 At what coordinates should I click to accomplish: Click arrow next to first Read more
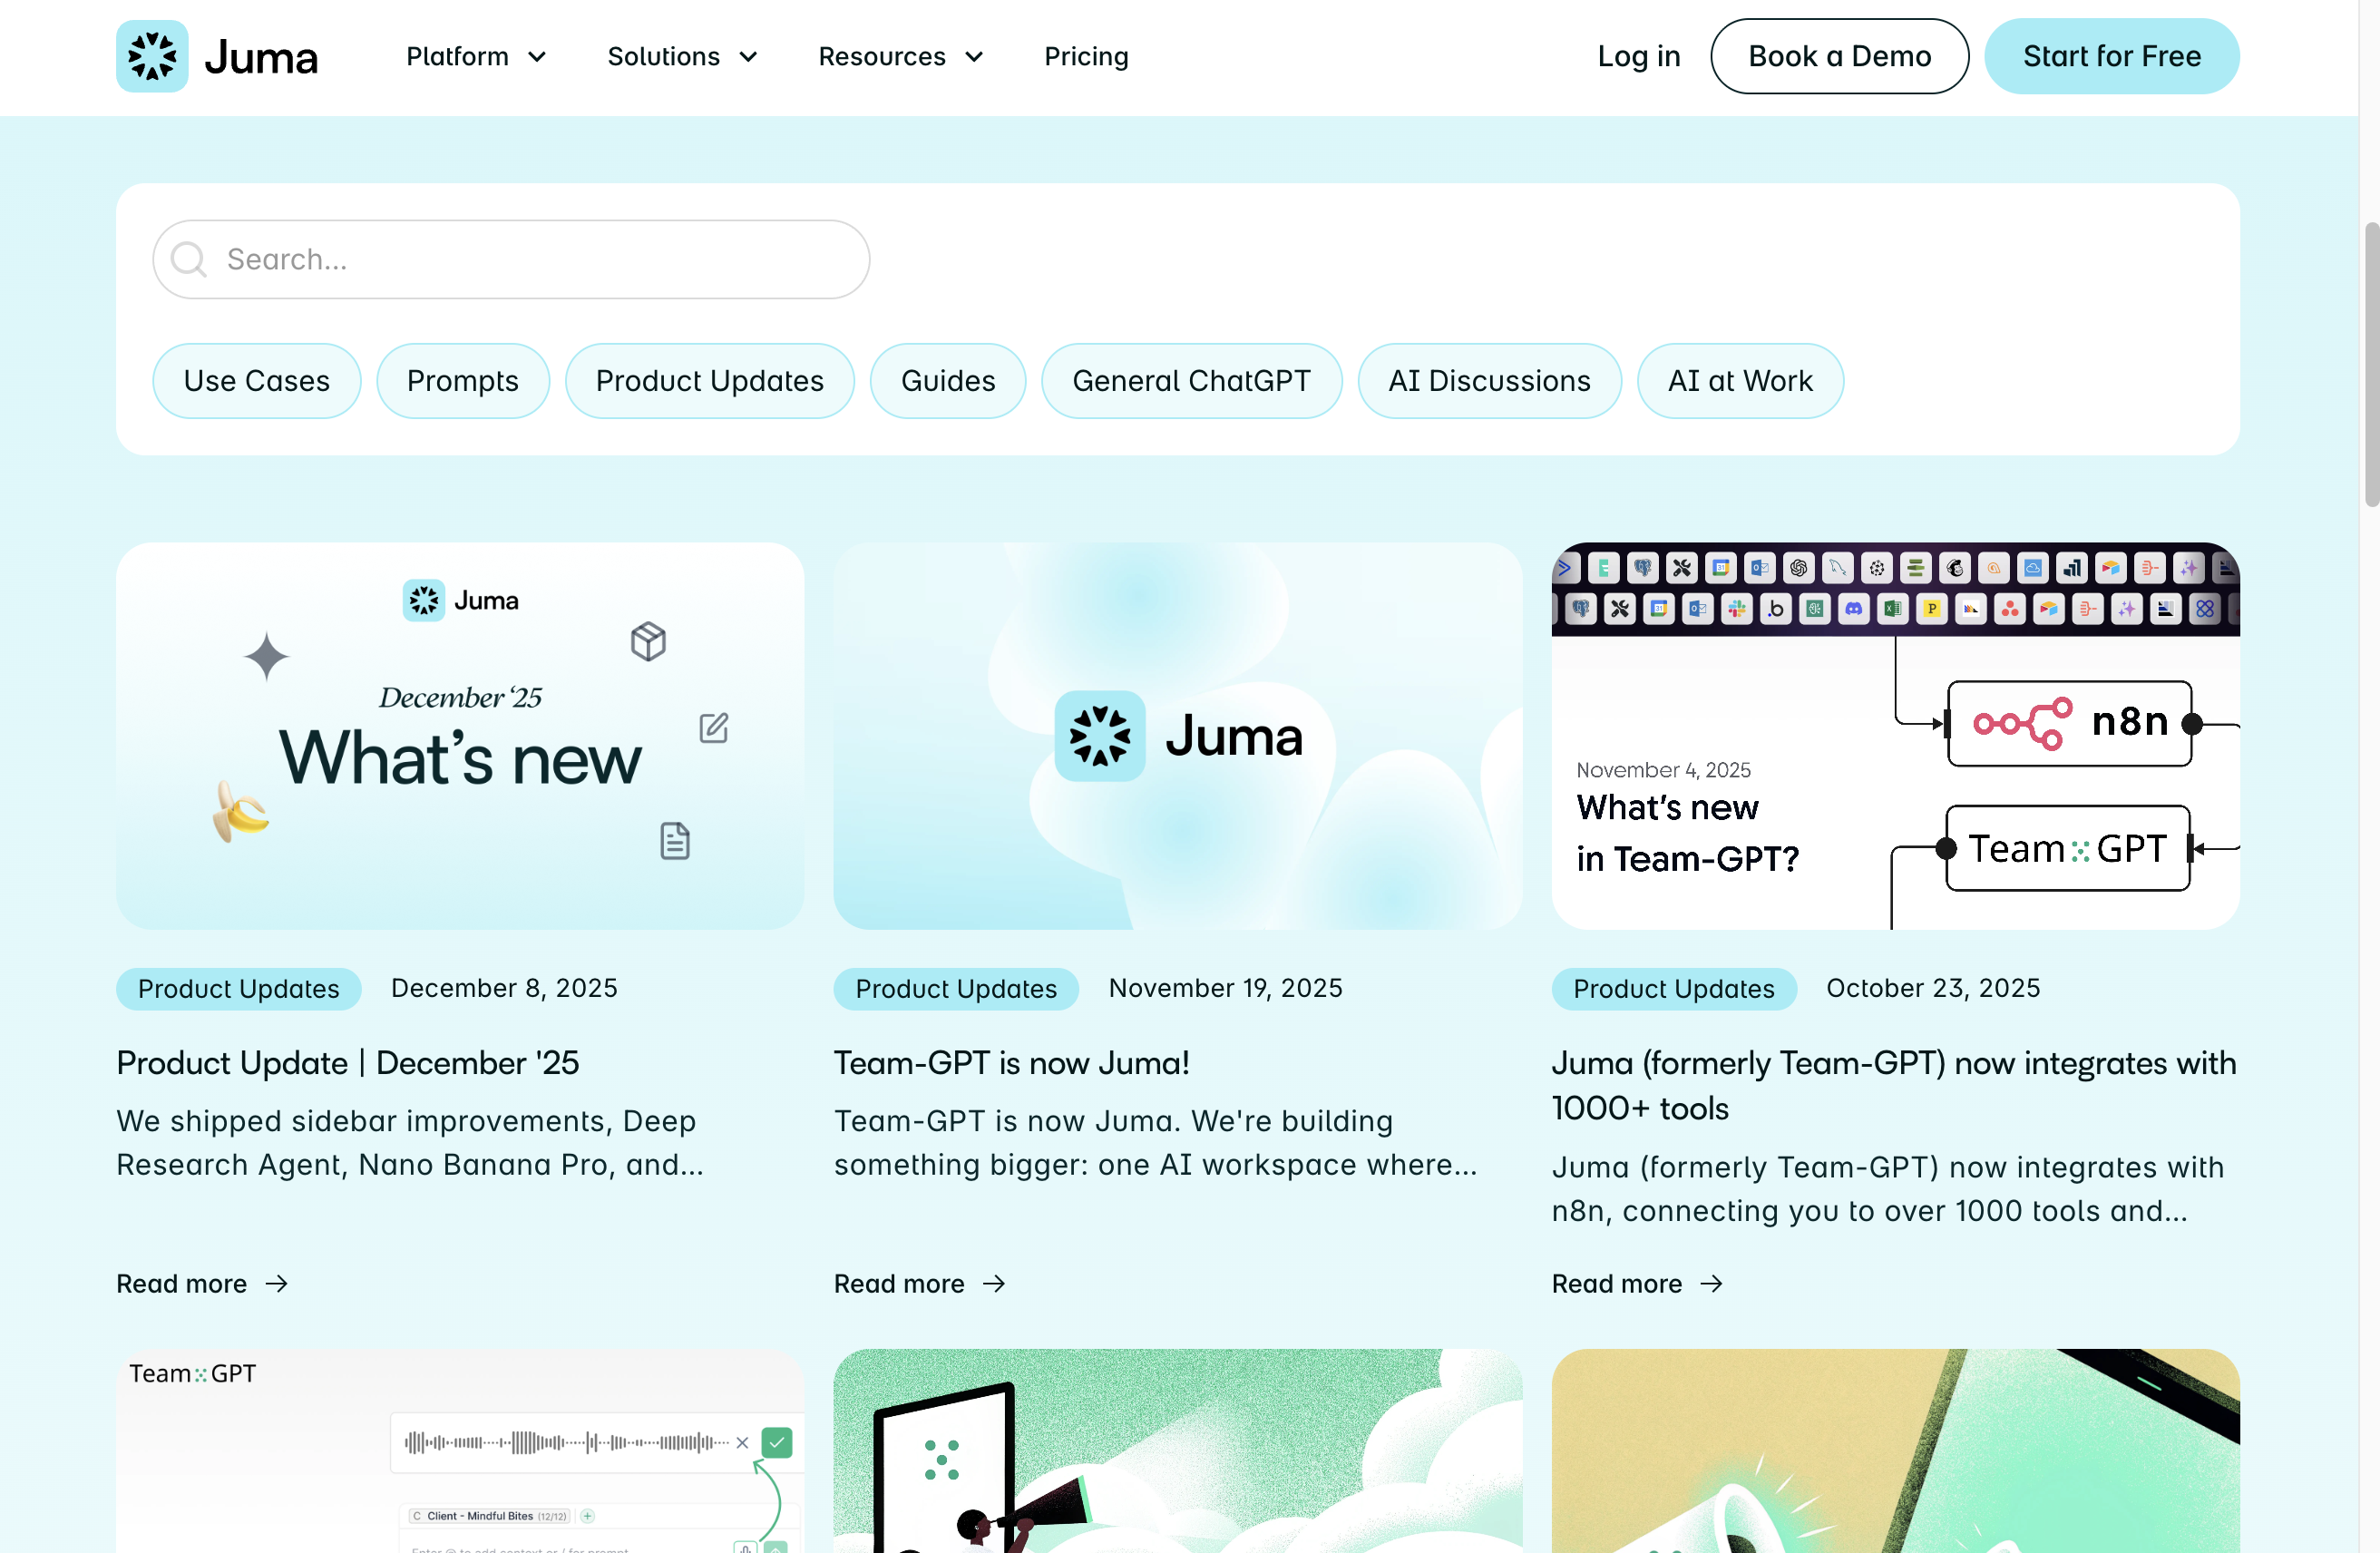[x=277, y=1283]
